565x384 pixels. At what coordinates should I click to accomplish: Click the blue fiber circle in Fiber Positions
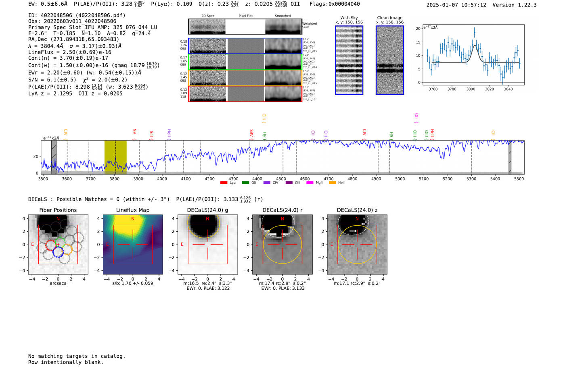click(x=58, y=252)
